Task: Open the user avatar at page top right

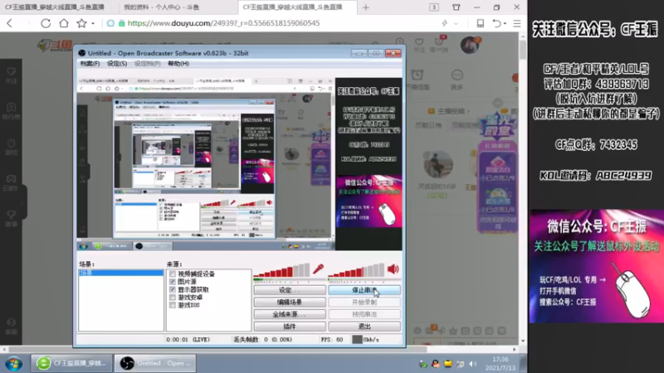Action: point(470,45)
